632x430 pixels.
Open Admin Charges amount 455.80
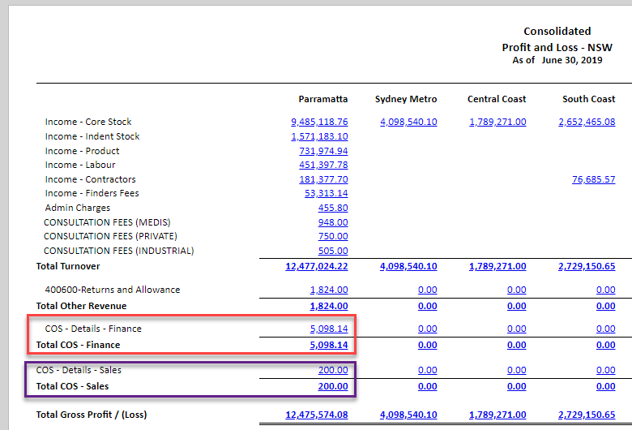point(333,208)
